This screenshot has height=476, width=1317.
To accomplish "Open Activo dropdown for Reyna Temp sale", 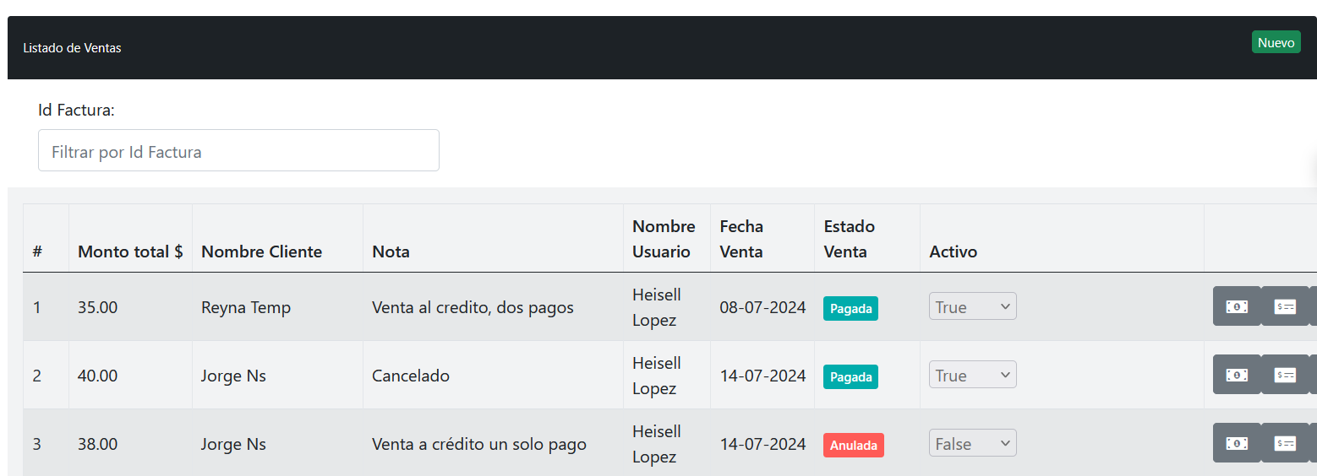I will point(973,306).
